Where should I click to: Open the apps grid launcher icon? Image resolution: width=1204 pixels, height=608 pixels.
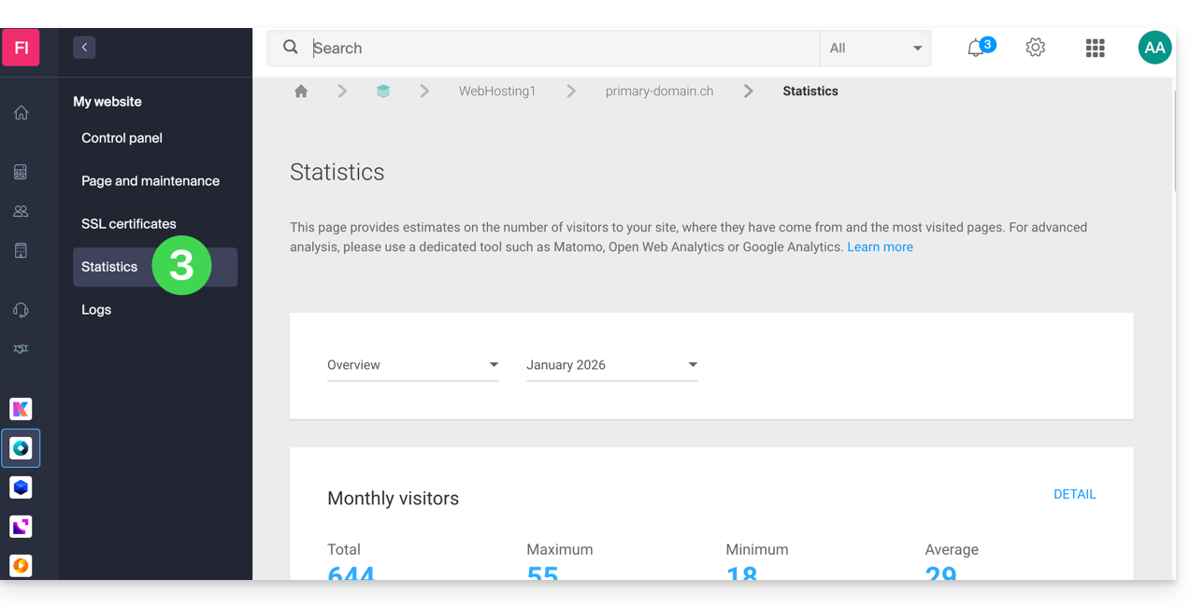point(1095,49)
